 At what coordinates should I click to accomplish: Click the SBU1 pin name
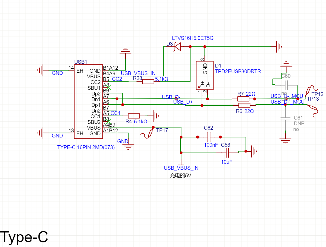tap(94, 88)
